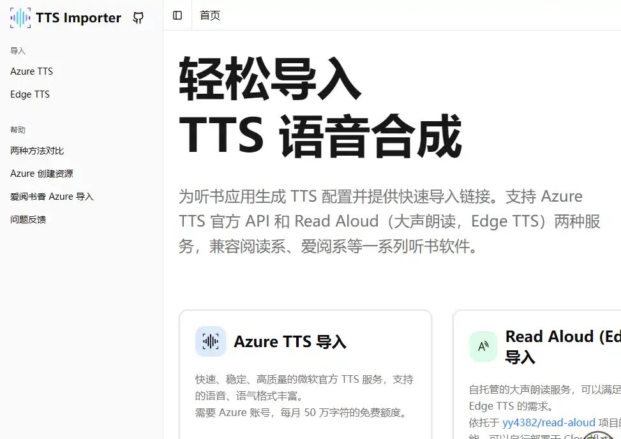Click the TTS 语音合成 headline text

pos(320,136)
